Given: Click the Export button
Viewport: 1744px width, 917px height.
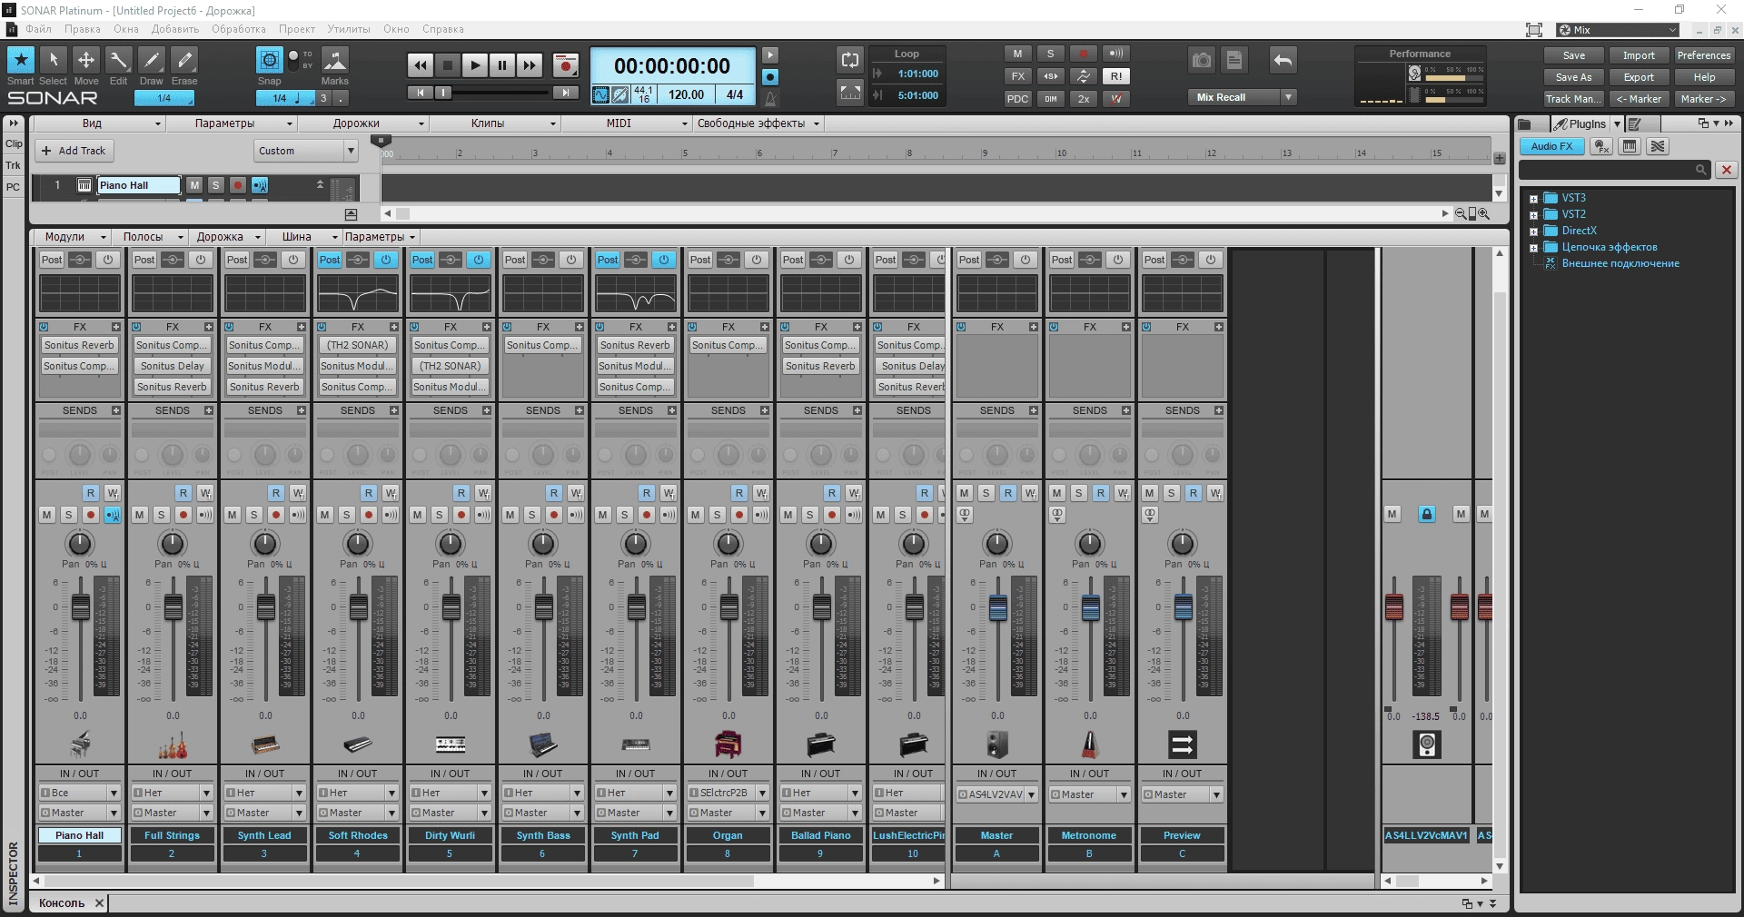Looking at the screenshot, I should [1639, 77].
